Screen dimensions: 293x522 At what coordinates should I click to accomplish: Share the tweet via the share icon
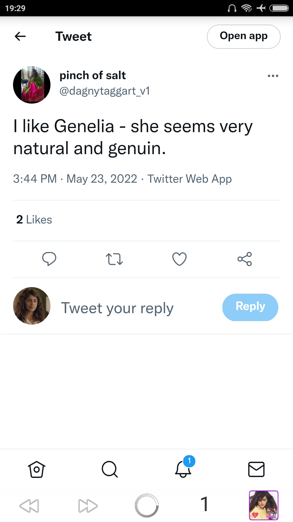245,259
